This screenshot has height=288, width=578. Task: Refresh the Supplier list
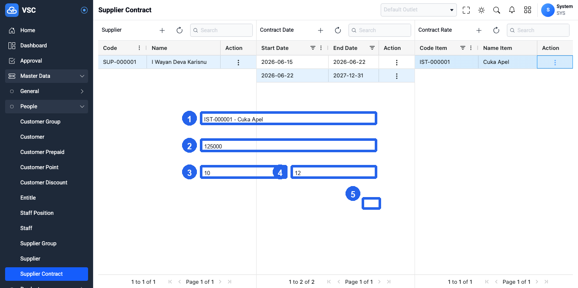180,30
